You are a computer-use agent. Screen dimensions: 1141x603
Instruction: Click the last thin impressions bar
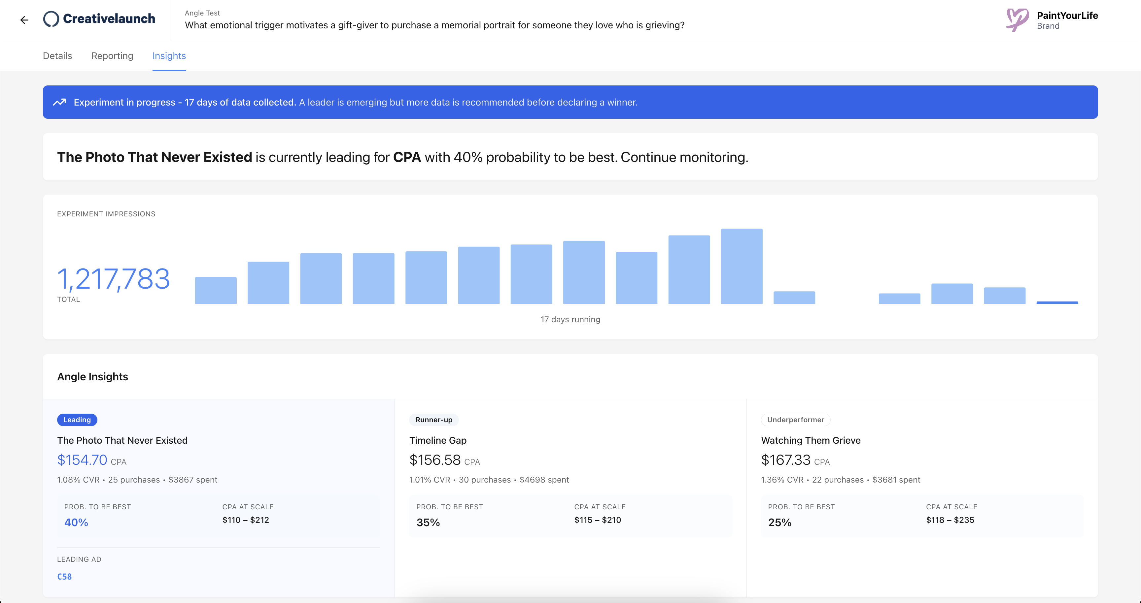pos(1057,302)
